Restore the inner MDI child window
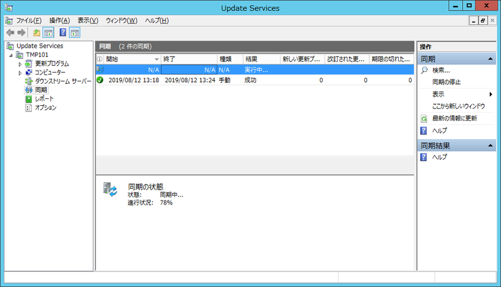This screenshot has height=287, width=501. coord(483,21)
